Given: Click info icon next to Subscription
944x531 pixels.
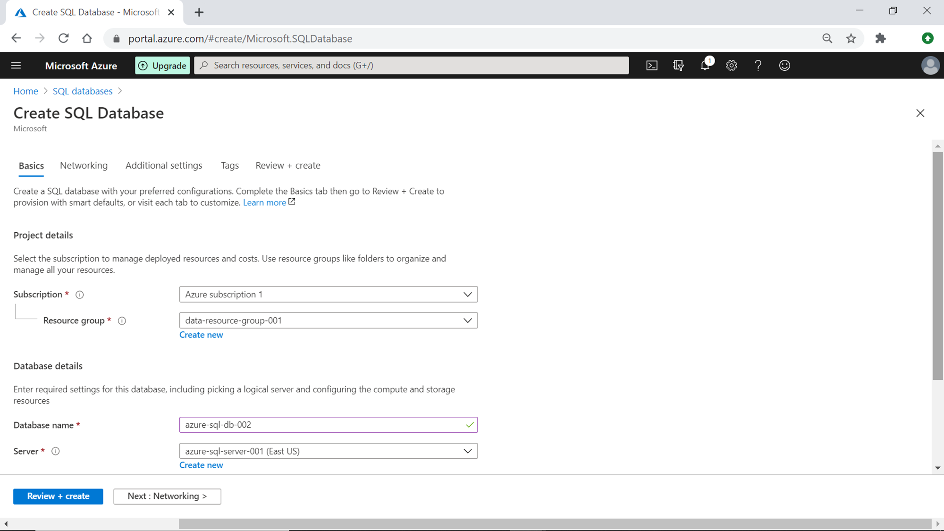Looking at the screenshot, I should coord(80,295).
